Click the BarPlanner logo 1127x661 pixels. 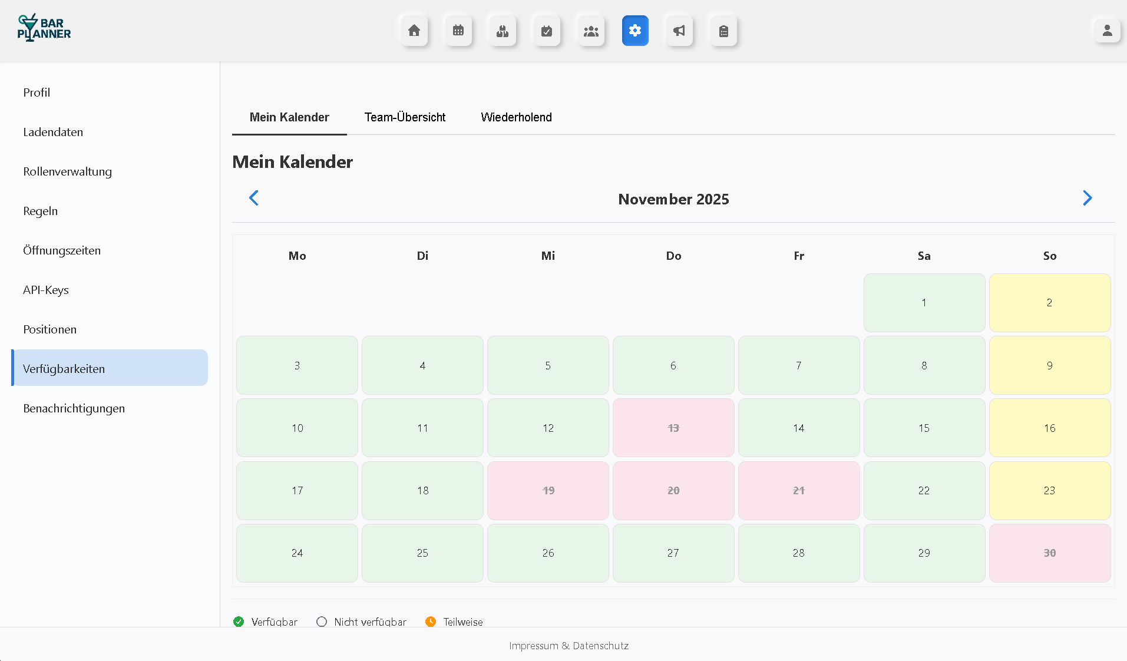pos(43,28)
